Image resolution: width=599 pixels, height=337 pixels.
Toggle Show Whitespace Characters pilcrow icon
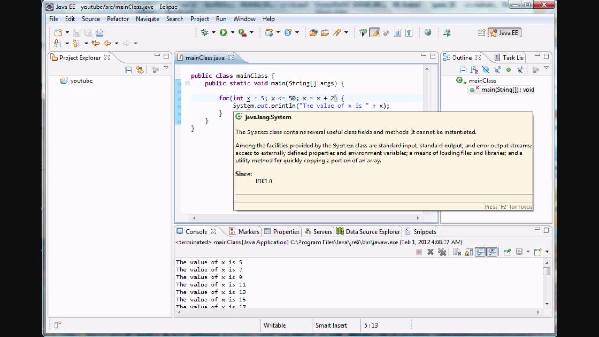click(409, 33)
